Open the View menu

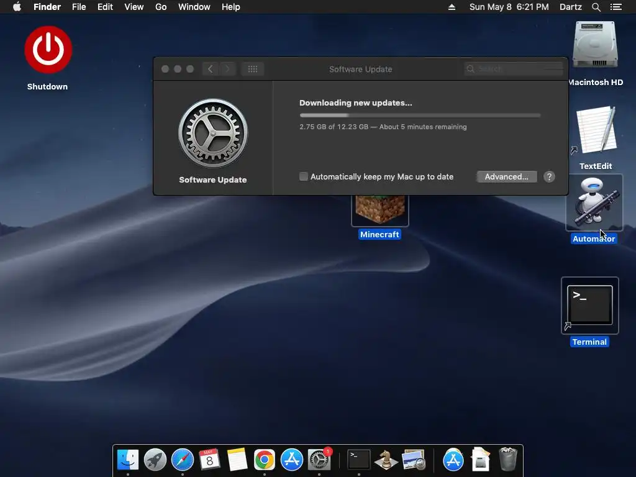[134, 7]
